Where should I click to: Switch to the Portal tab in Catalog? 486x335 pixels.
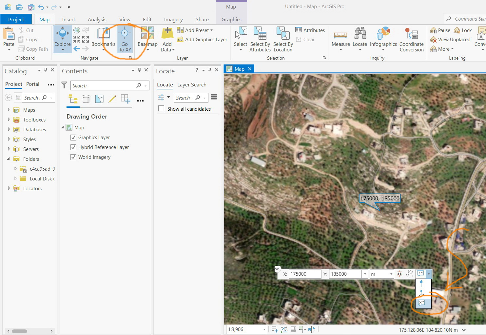33,84
